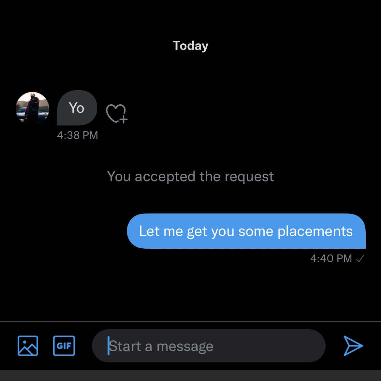Tap the "Today" date header

coord(190,46)
